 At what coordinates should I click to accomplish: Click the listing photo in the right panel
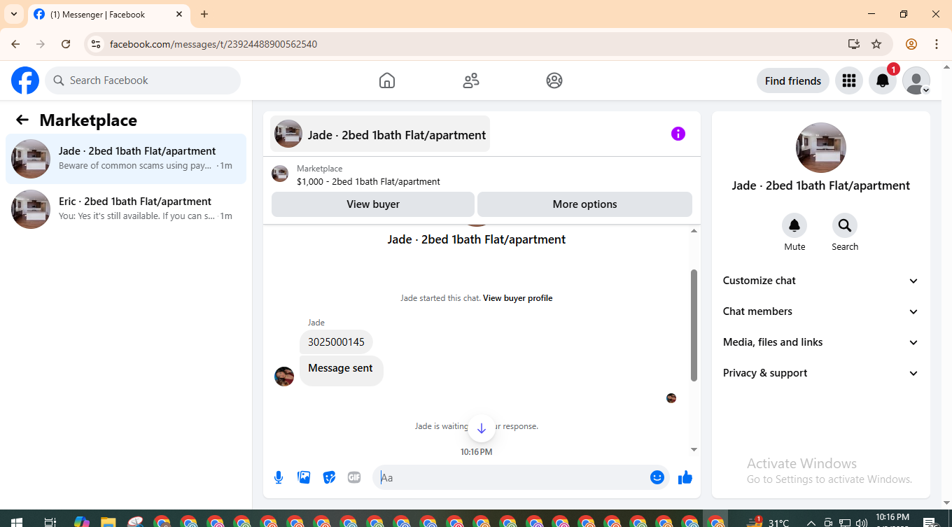821,148
